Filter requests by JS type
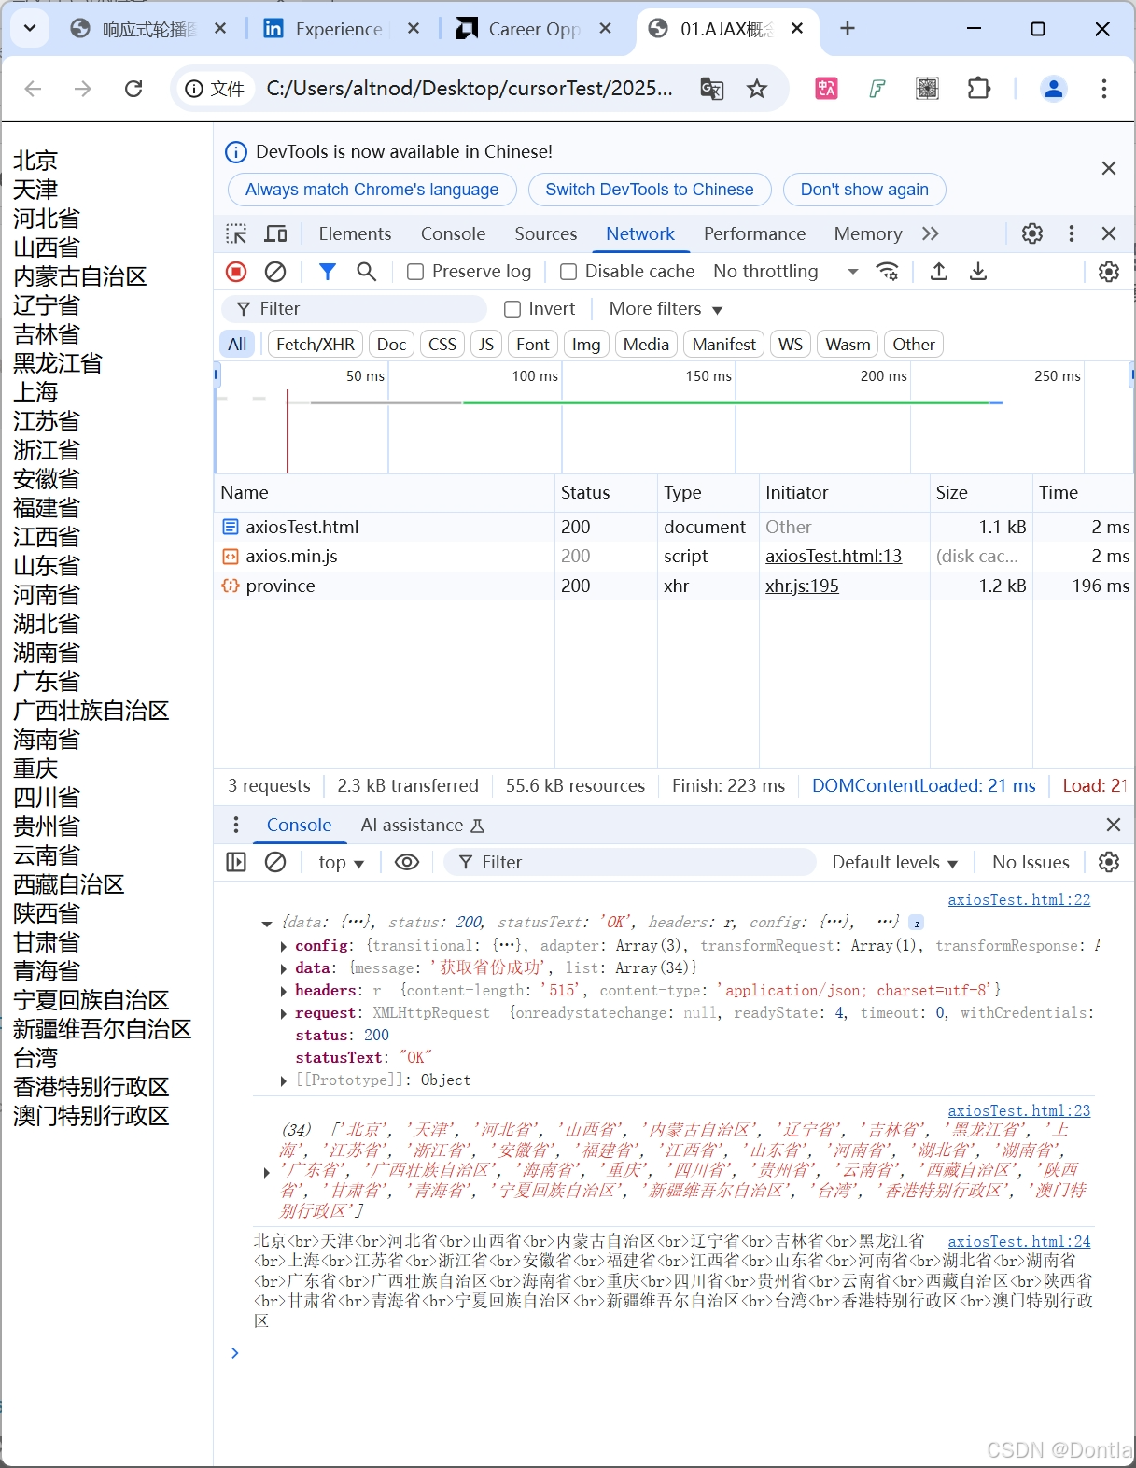Viewport: 1136px width, 1468px height. pos(486,345)
